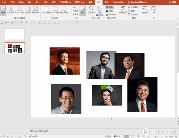Open the Home (开始) tab
Viewport: 179px width, 138px height.
click(x=12, y=2)
